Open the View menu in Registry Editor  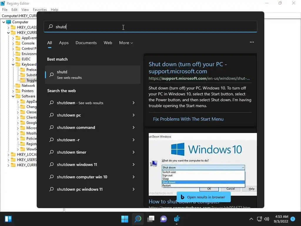point(25,10)
